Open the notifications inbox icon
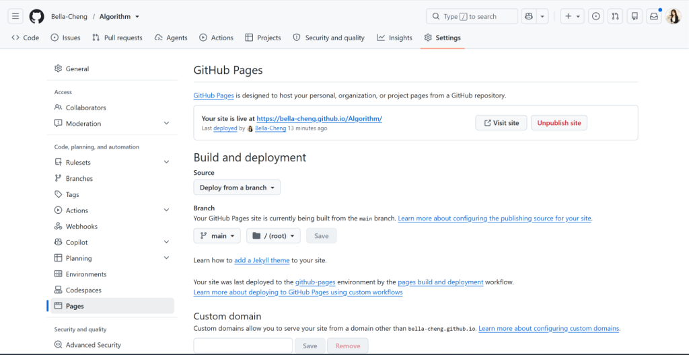689x355 pixels. coord(654,16)
